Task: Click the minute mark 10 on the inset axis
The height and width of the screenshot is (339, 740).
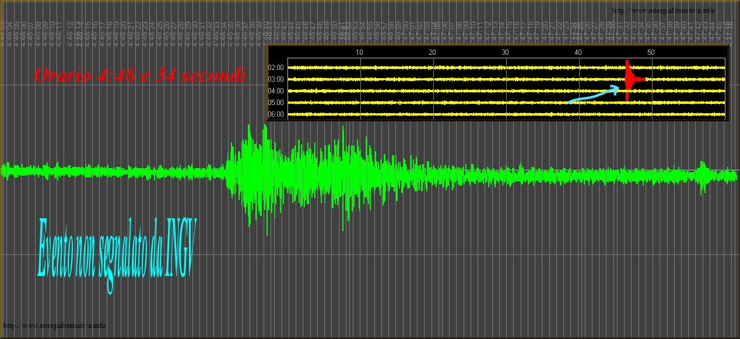Action: tap(359, 53)
